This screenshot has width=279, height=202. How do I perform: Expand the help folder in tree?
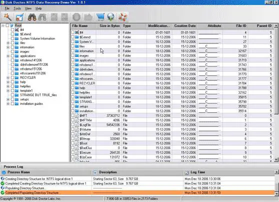(8, 82)
